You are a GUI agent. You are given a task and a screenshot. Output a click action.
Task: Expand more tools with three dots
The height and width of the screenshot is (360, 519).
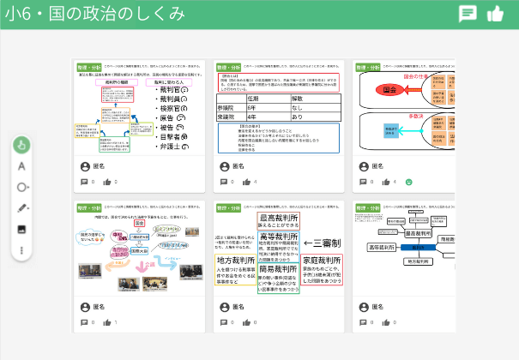(21, 250)
